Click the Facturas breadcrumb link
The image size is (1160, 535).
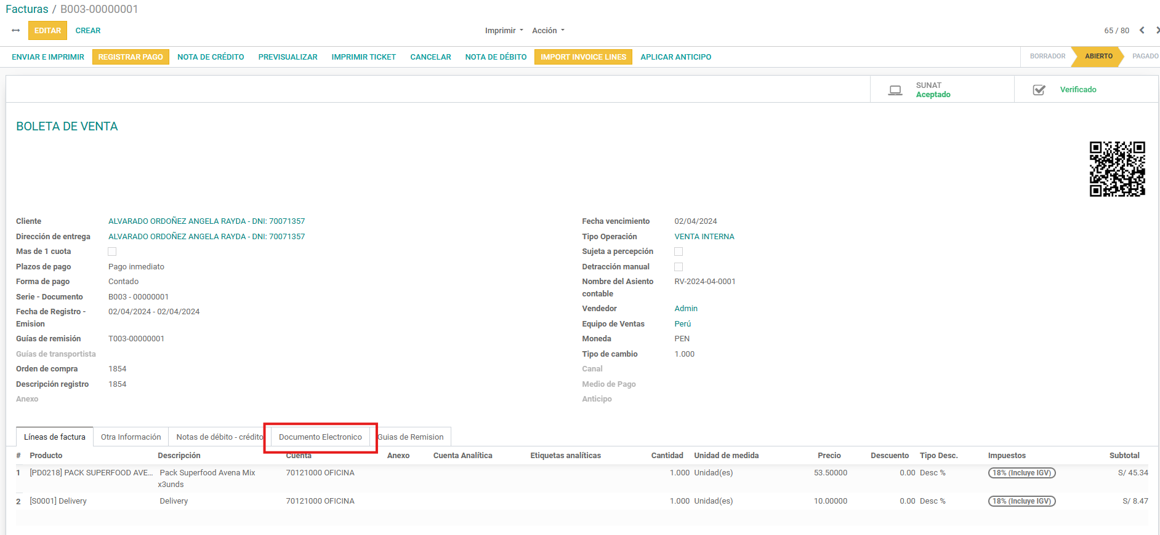pyautogui.click(x=27, y=9)
